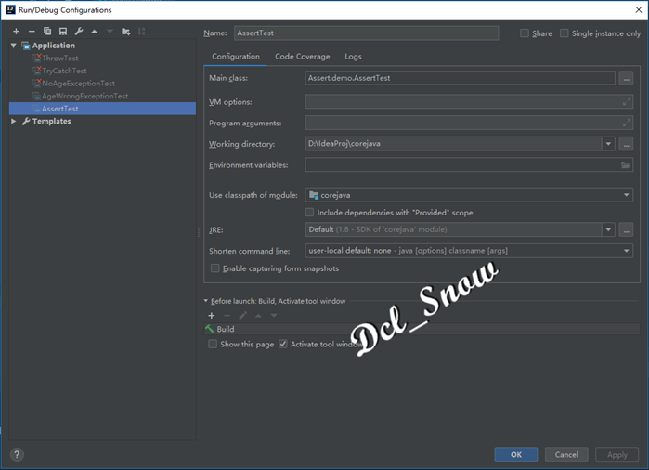
Task: Move configuration down in the list toolbar
Action: [x=110, y=32]
